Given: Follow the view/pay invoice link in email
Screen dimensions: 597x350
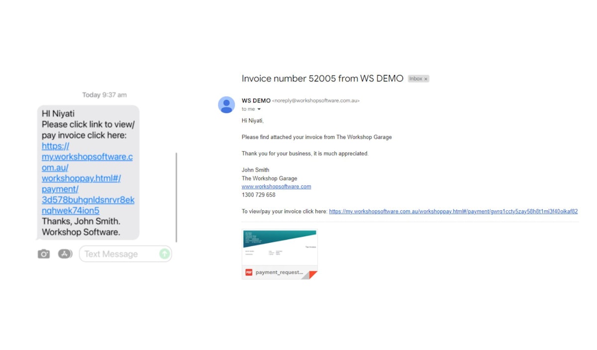Looking at the screenshot, I should (453, 211).
